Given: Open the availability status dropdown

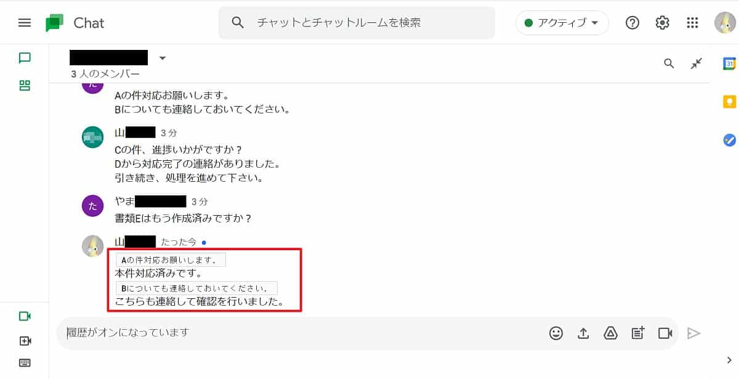Looking at the screenshot, I should pyautogui.click(x=562, y=22).
